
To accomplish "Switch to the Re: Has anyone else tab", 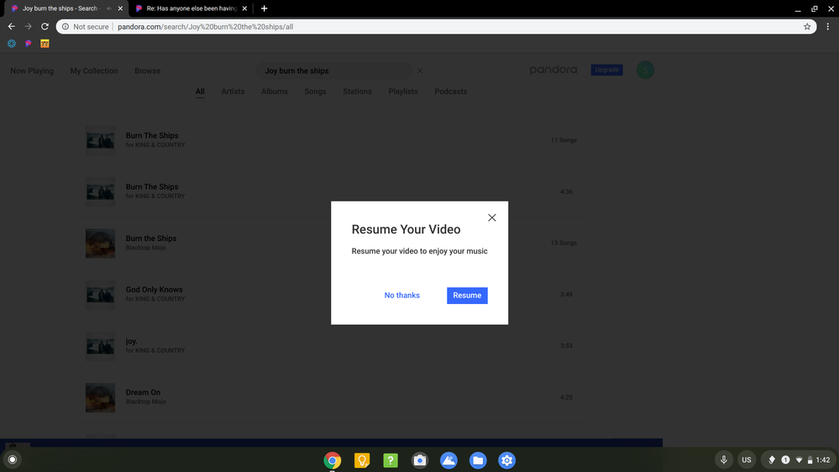I will click(x=191, y=8).
